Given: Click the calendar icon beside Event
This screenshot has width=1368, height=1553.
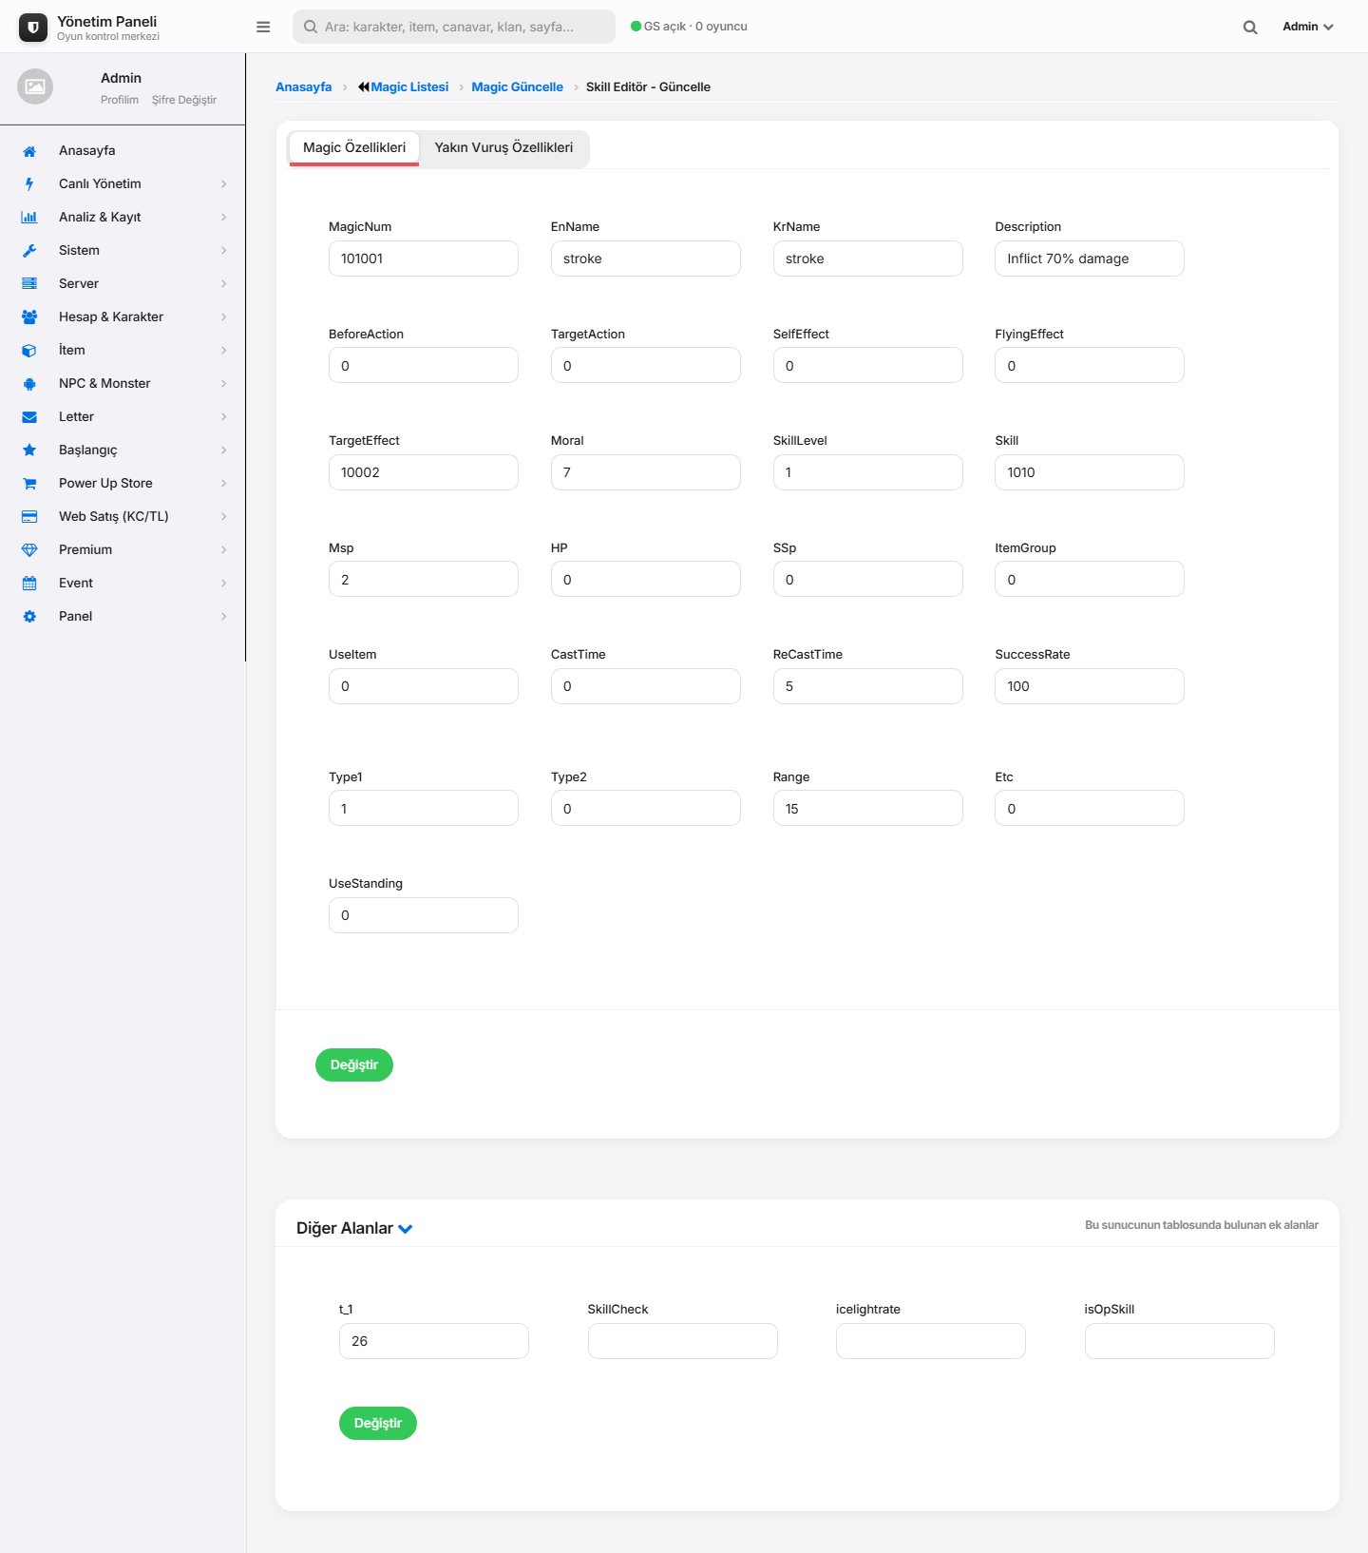Looking at the screenshot, I should click(29, 584).
